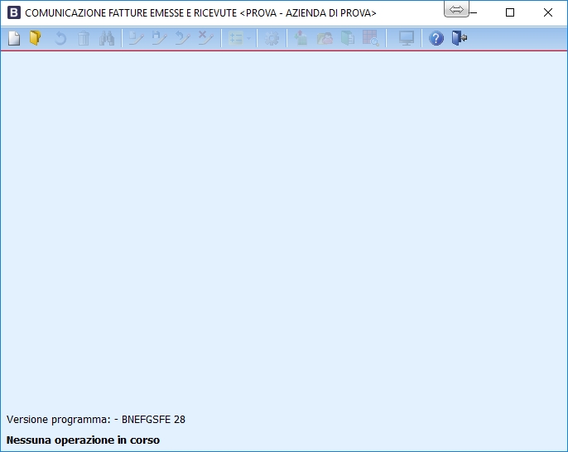This screenshot has width=568, height=452.
Task: Maximize the Comunicazione Fatture window
Action: pos(510,12)
